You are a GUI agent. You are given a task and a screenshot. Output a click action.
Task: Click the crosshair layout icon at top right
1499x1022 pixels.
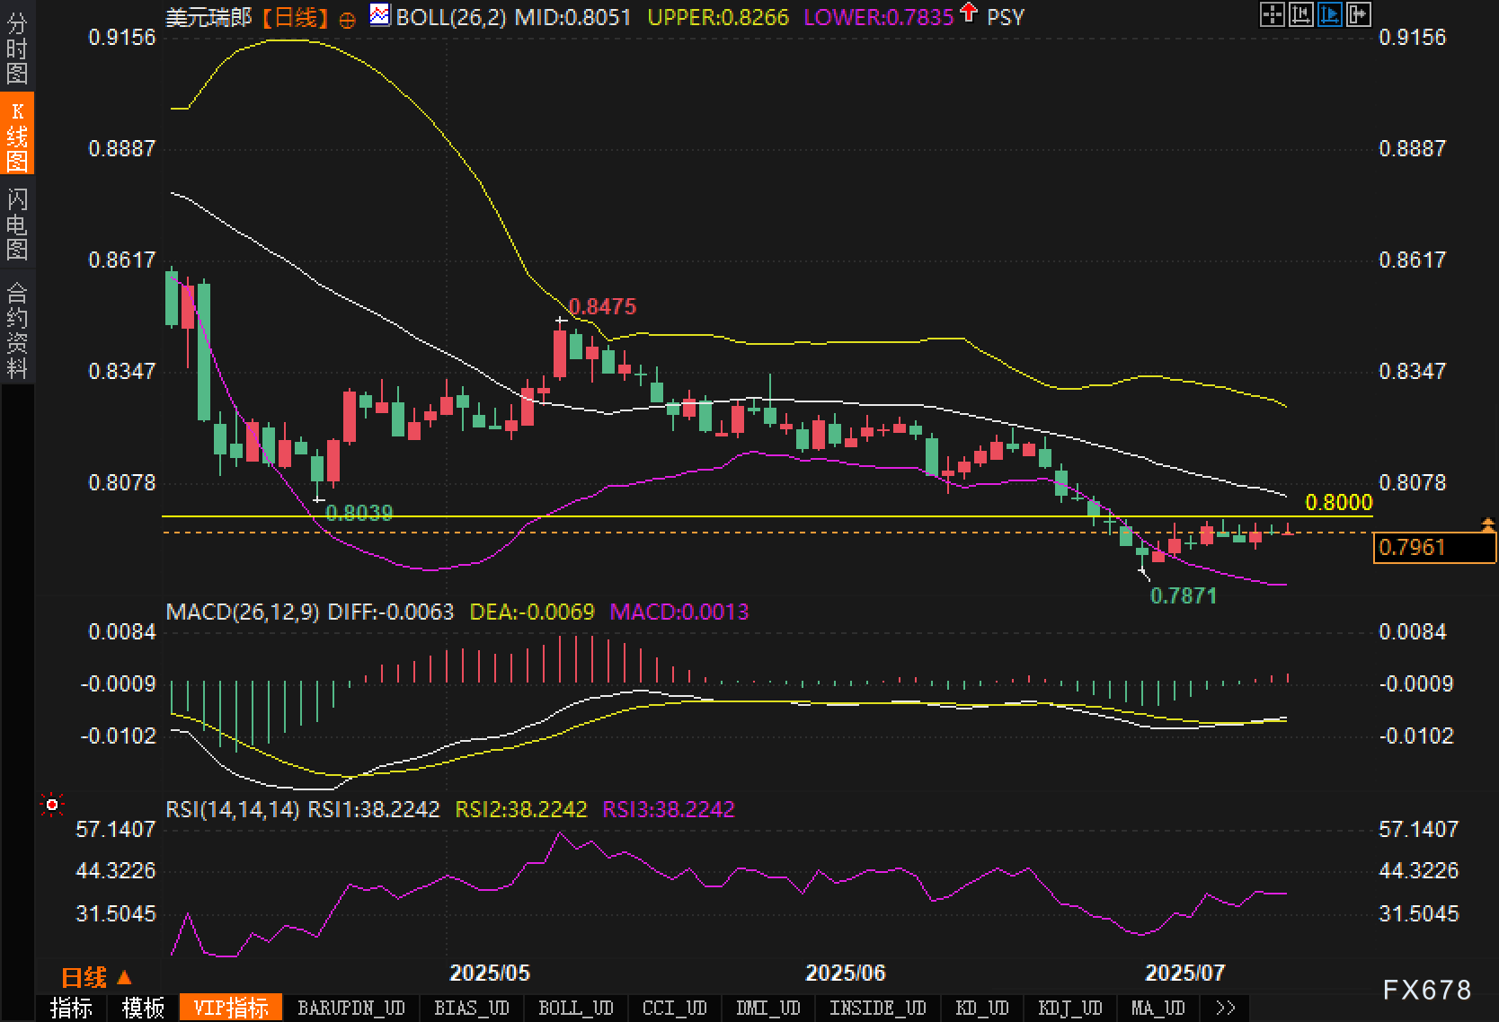[x=1272, y=14]
